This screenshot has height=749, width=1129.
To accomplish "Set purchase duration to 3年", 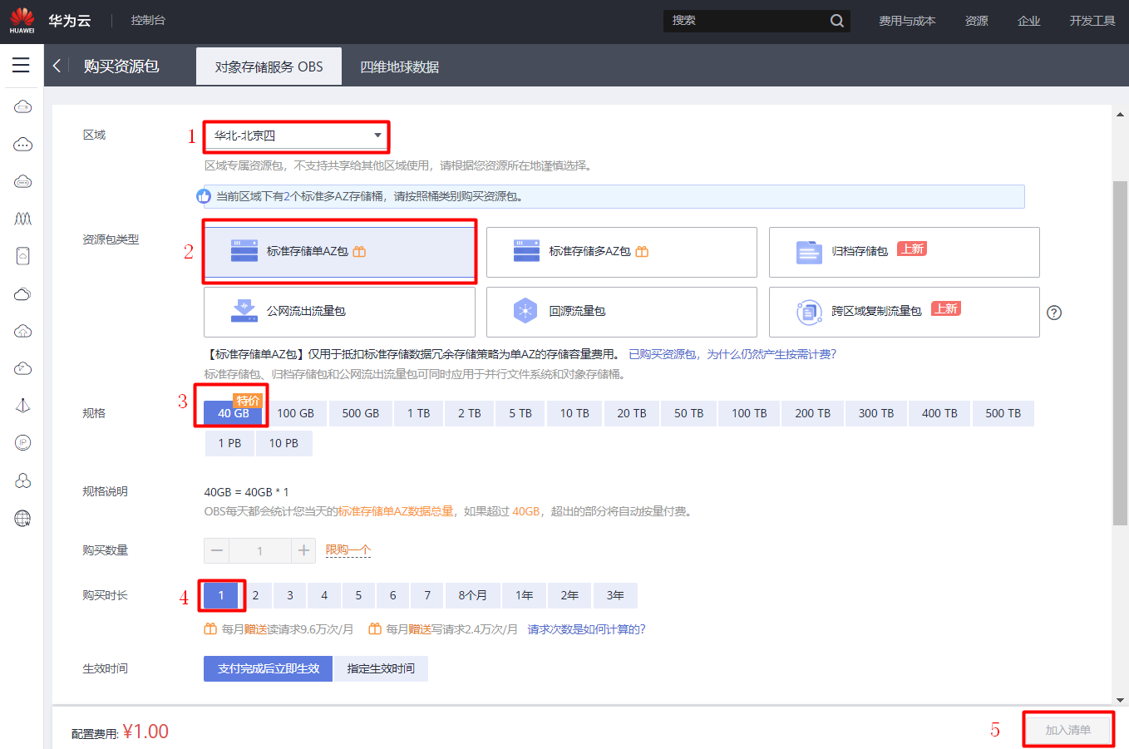I will point(615,595).
